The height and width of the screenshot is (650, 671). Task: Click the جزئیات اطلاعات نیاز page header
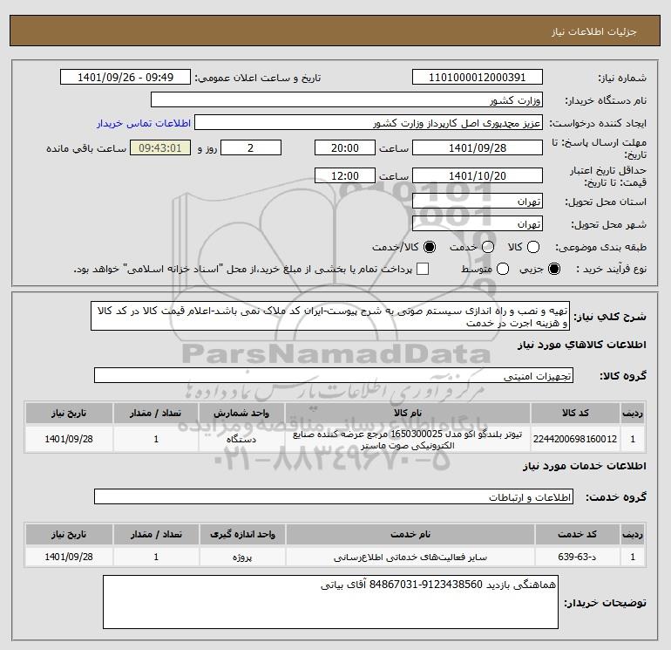click(335, 31)
